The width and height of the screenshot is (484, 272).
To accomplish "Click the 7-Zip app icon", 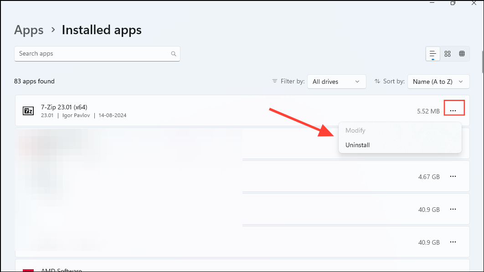I will pos(28,111).
